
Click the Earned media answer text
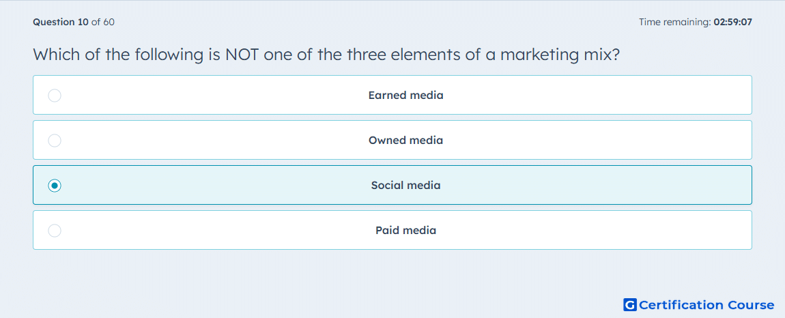[406, 95]
